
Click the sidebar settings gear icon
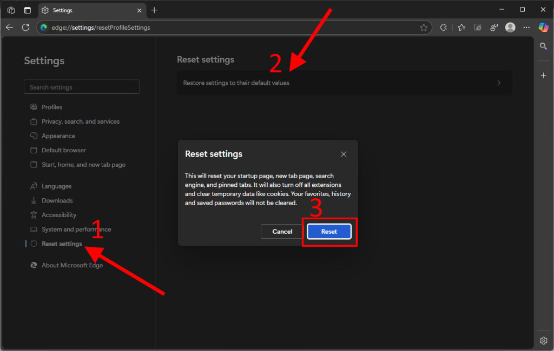[x=544, y=340]
